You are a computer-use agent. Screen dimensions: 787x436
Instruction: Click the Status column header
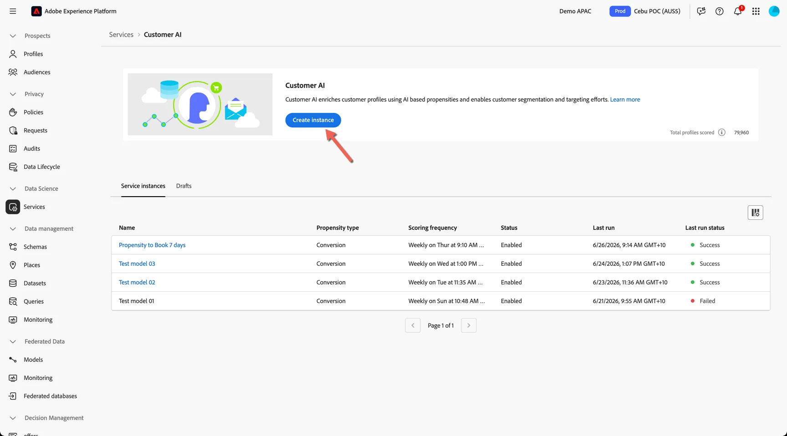coord(509,228)
